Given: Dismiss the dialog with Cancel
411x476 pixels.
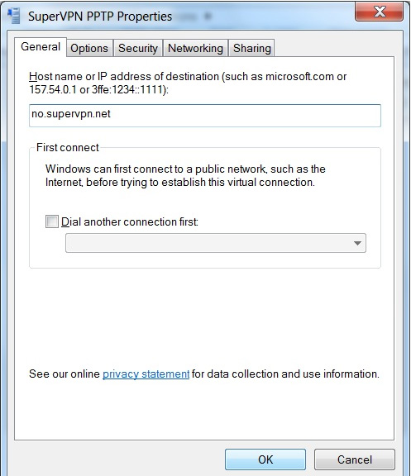Looking at the screenshot, I should 355,459.
